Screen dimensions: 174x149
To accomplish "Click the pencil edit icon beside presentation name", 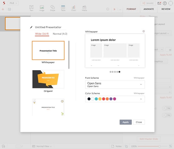I will 32,27.
